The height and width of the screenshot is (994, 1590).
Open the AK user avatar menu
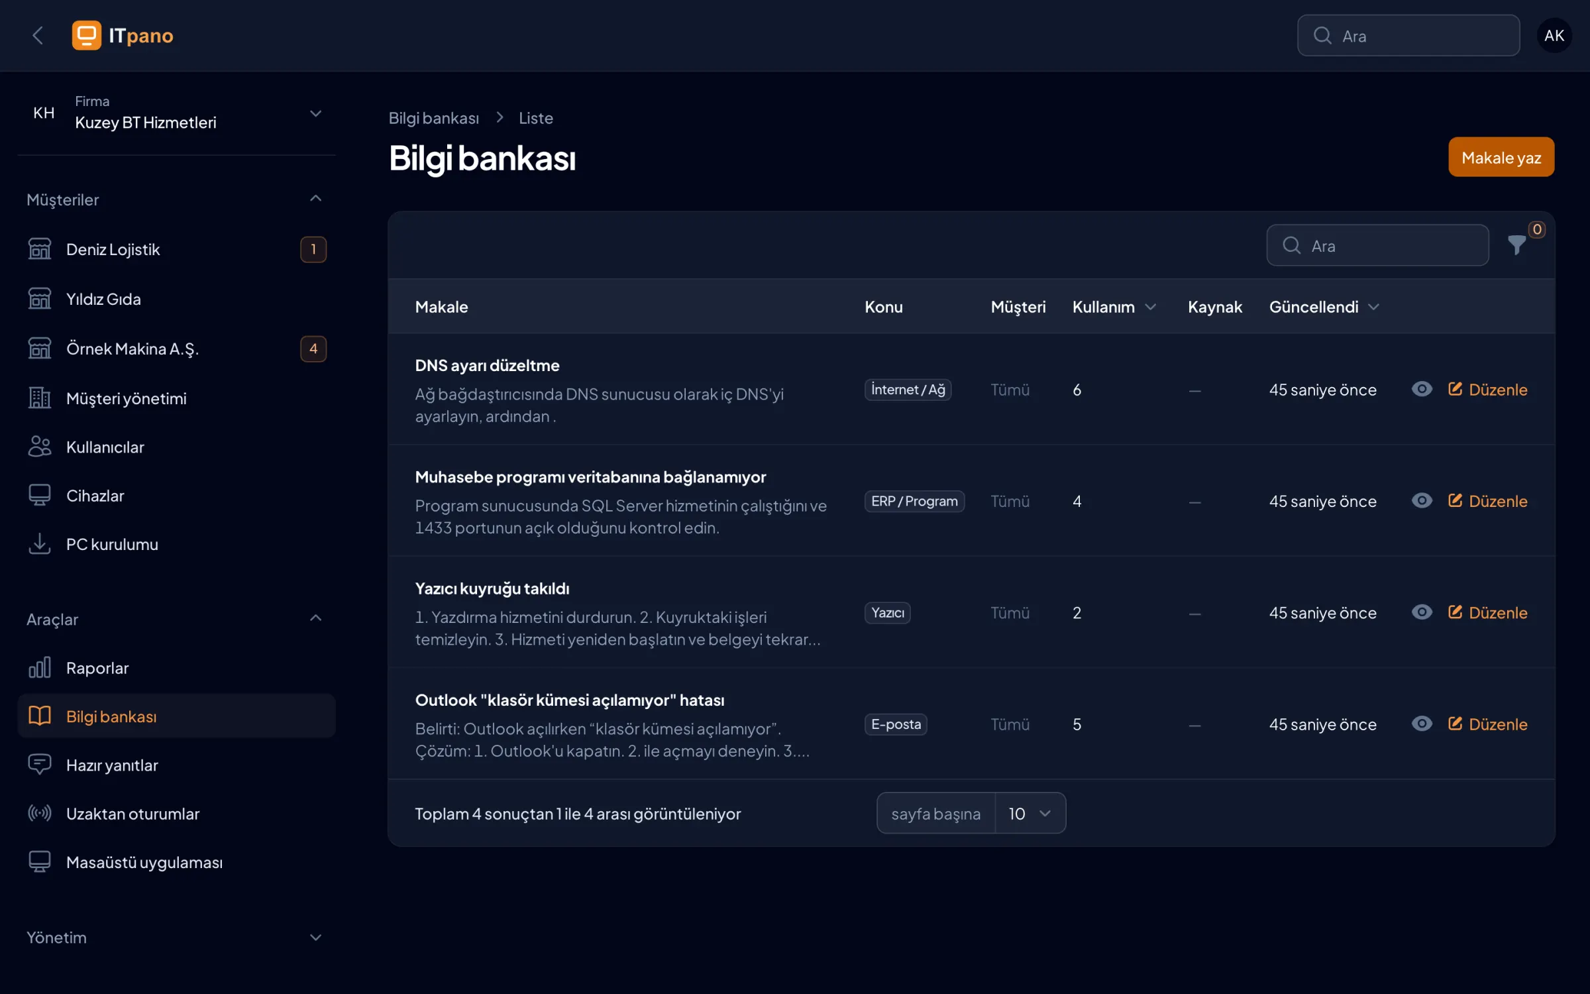click(1554, 36)
